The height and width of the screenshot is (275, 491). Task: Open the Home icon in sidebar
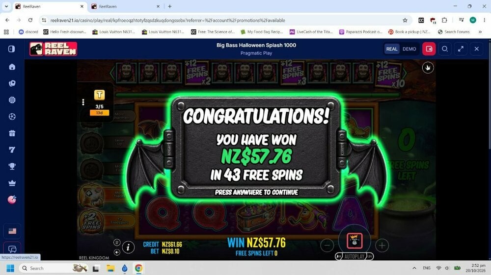12,67
